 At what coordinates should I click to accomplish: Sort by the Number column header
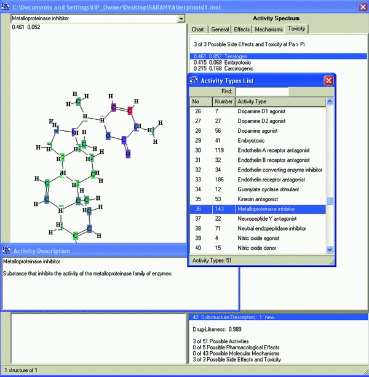224,101
